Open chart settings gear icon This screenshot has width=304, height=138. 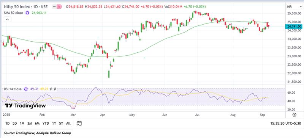(x=294, y=115)
